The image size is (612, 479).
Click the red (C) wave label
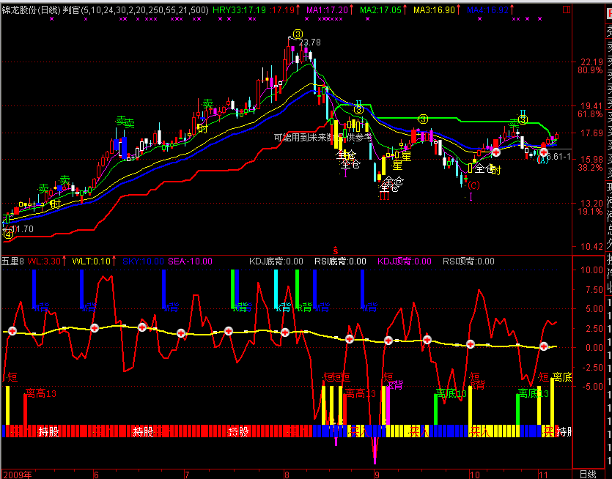click(473, 185)
